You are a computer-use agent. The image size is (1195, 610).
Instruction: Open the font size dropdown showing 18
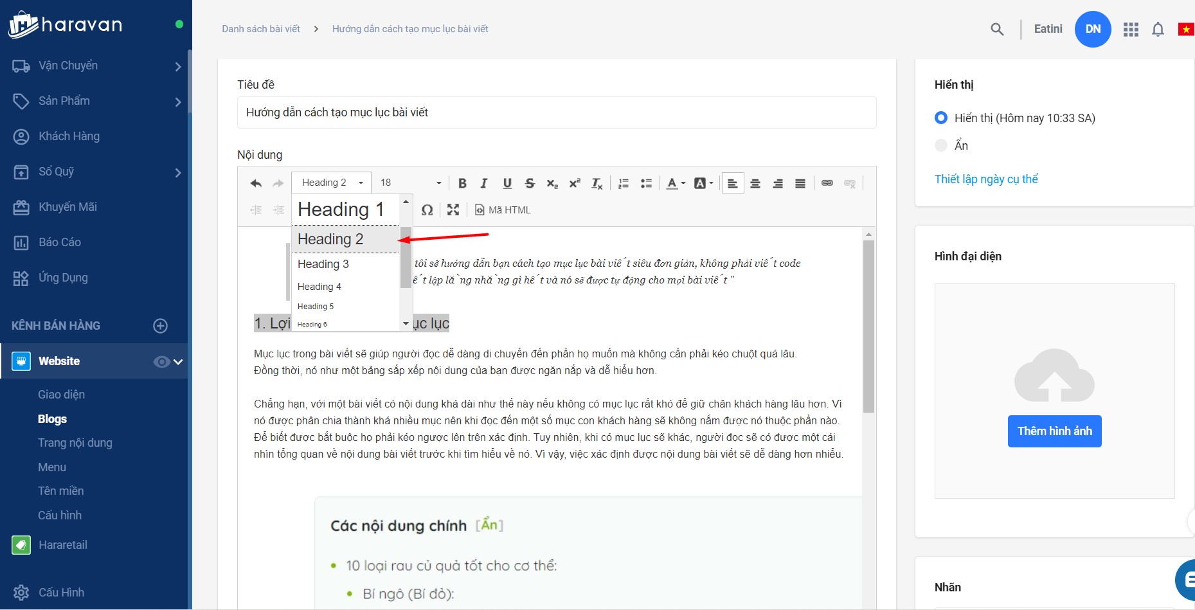pos(410,183)
